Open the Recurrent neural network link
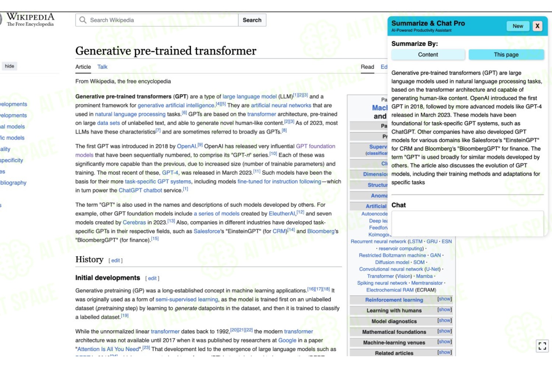Viewport: 552px width, 368px height. (378, 241)
